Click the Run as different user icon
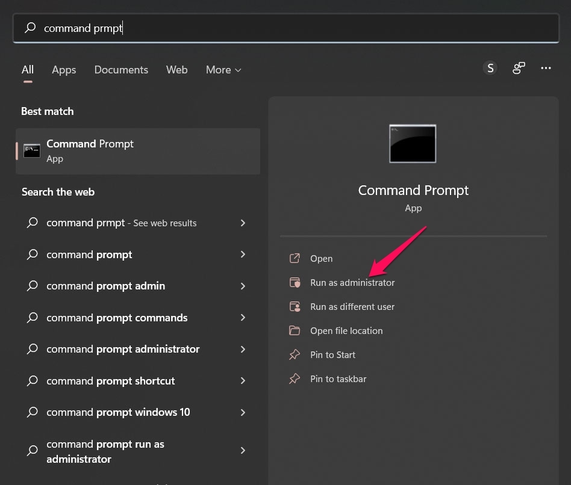571x485 pixels. tap(295, 306)
